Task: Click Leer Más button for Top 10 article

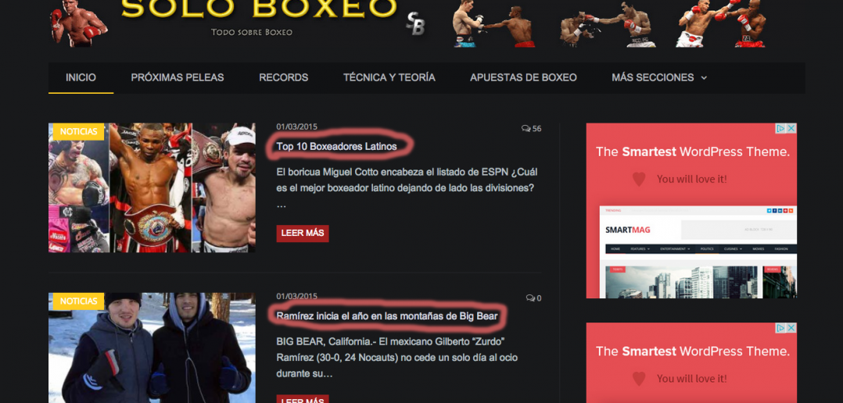Action: pyautogui.click(x=303, y=234)
